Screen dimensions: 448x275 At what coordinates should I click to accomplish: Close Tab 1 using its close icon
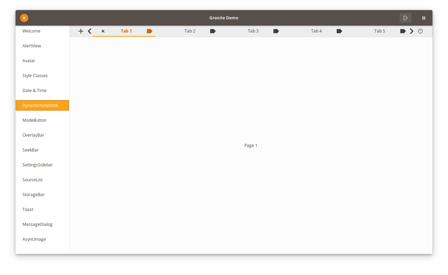103,31
